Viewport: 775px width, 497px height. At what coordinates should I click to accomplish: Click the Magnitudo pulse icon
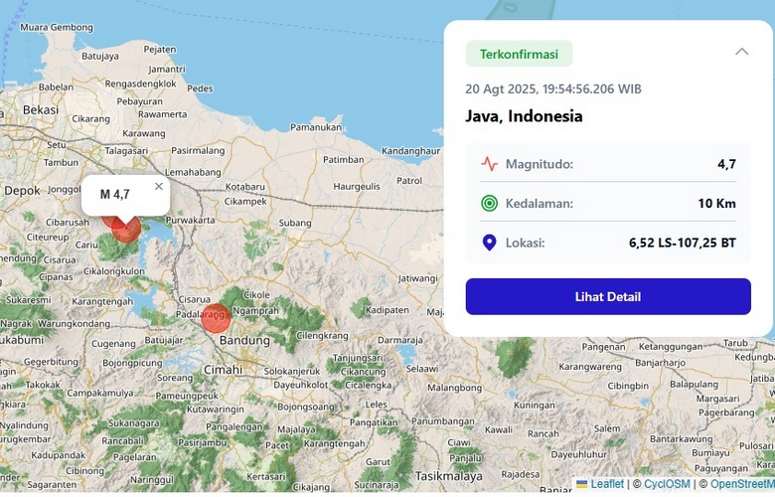(489, 164)
